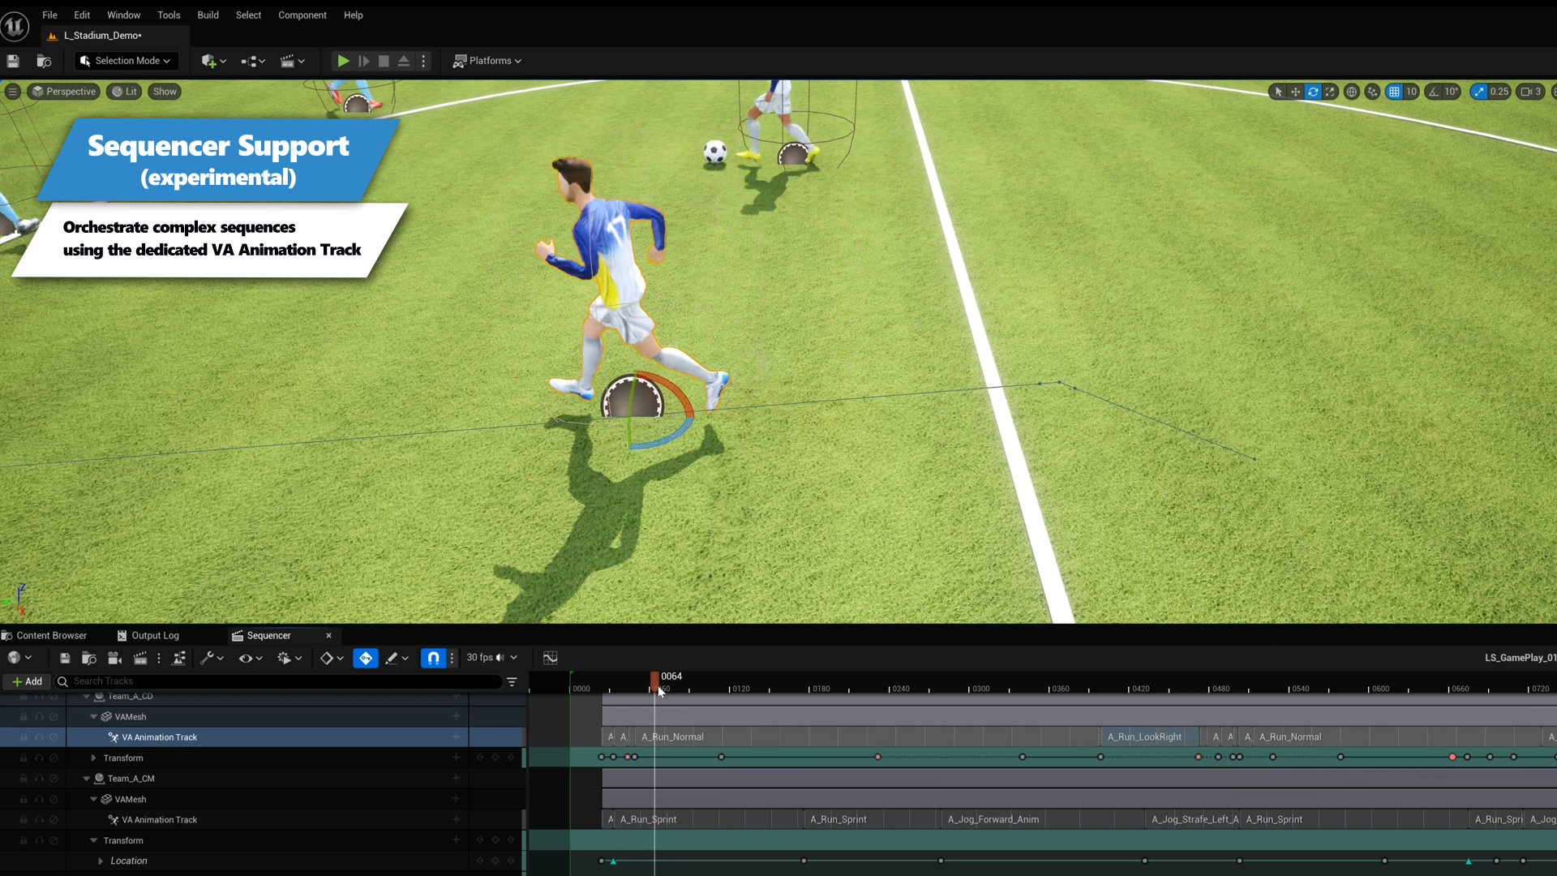Click the Add button in Sequencer
The height and width of the screenshot is (876, 1557).
tap(27, 681)
